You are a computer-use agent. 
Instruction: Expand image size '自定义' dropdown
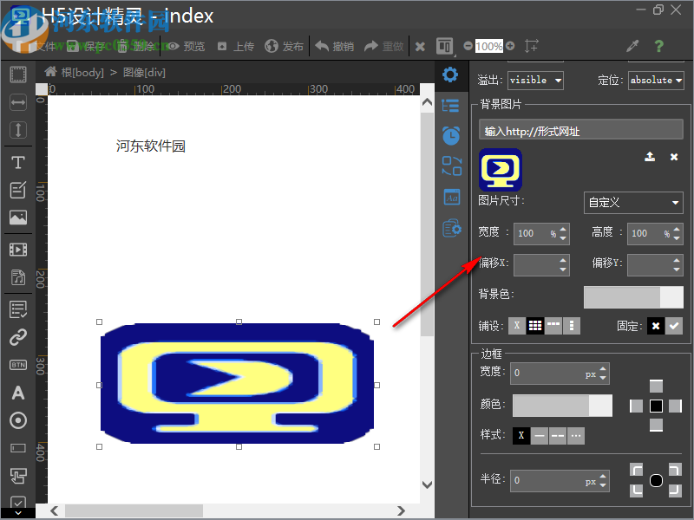click(633, 203)
